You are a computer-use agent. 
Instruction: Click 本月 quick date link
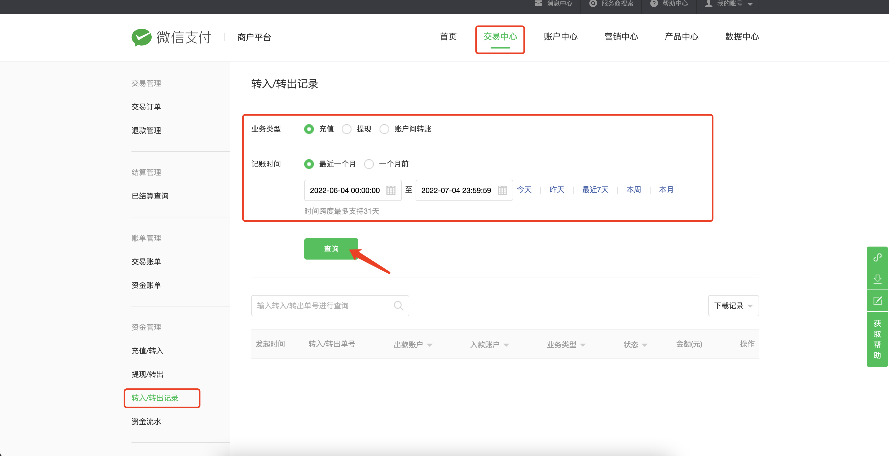666,190
